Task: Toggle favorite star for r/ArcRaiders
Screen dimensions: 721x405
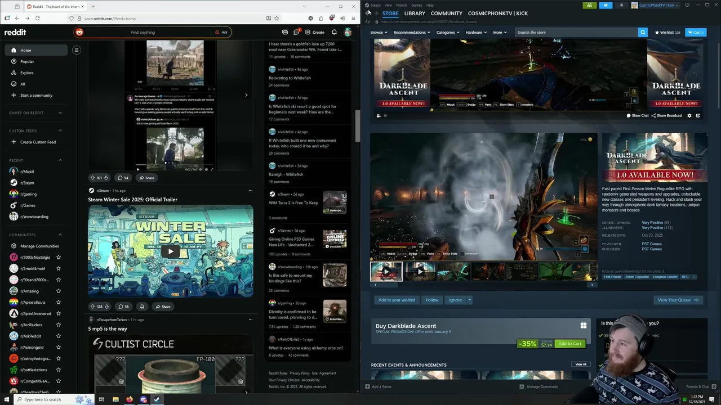Action: click(59, 325)
